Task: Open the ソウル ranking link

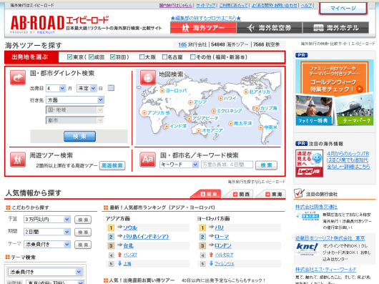Action: click(x=130, y=227)
